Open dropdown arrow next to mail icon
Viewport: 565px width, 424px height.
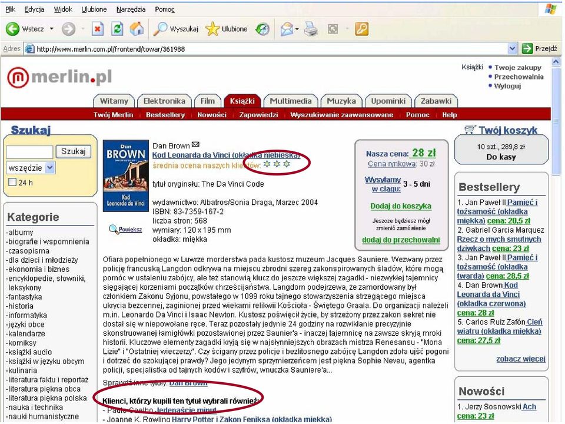click(297, 29)
